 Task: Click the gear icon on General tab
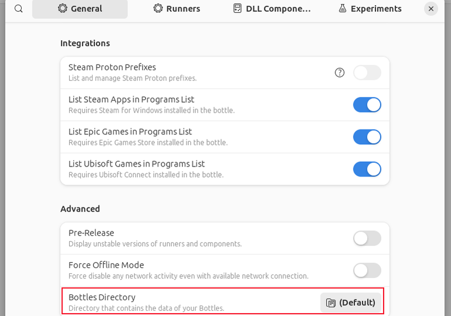[62, 8]
